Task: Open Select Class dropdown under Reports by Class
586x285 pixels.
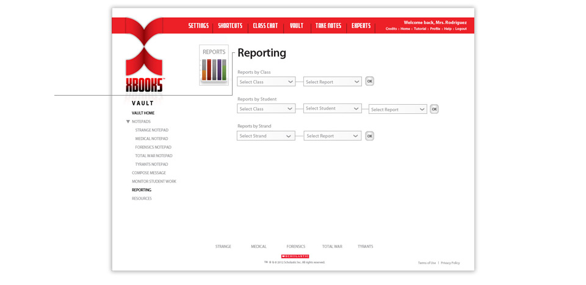Action: click(266, 82)
